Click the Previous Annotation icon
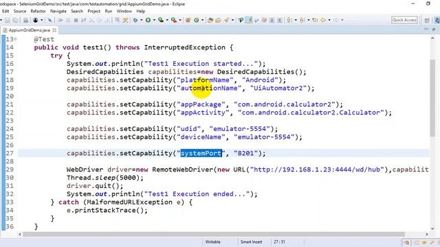The height and width of the screenshot is (247, 440). 302,20
